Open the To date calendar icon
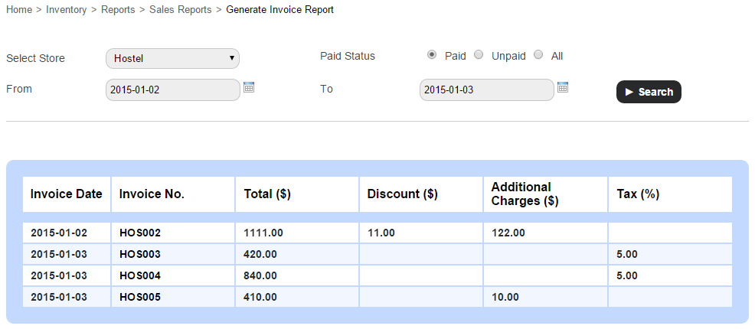This screenshot has height=329, width=755. [563, 87]
